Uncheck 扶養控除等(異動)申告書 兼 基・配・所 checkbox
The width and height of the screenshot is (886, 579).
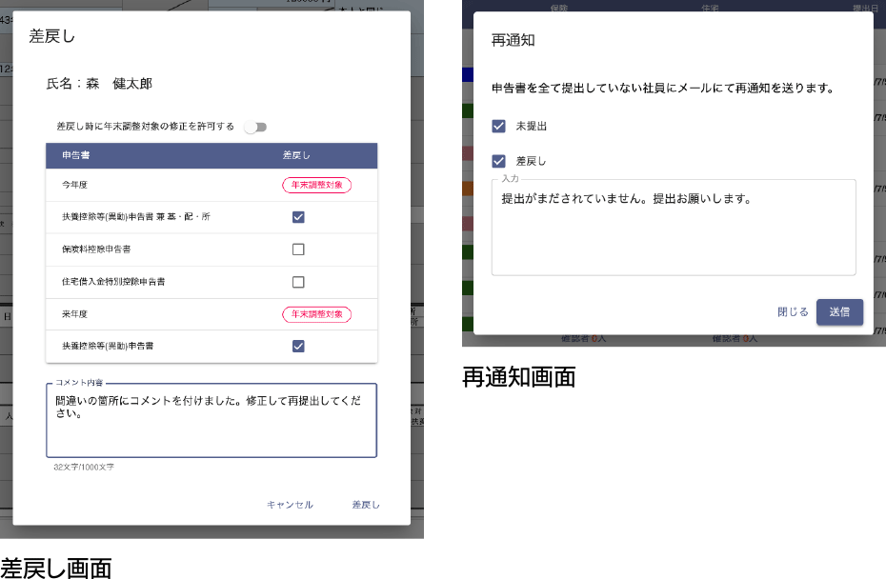[298, 217]
